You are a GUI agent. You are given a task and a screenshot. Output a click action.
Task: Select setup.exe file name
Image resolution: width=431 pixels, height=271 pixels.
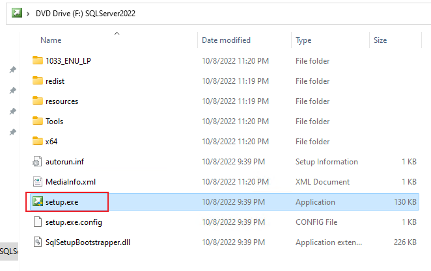tap(62, 202)
